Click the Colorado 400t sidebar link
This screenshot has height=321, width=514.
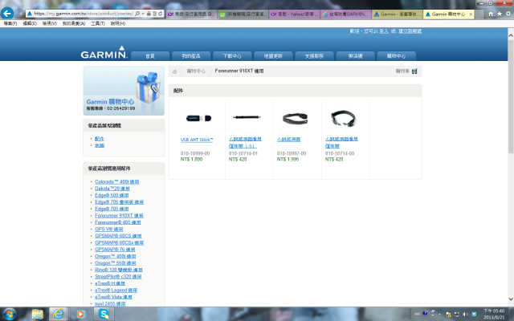[117, 181]
